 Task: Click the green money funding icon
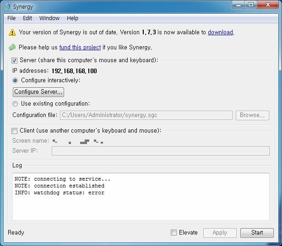12,47
